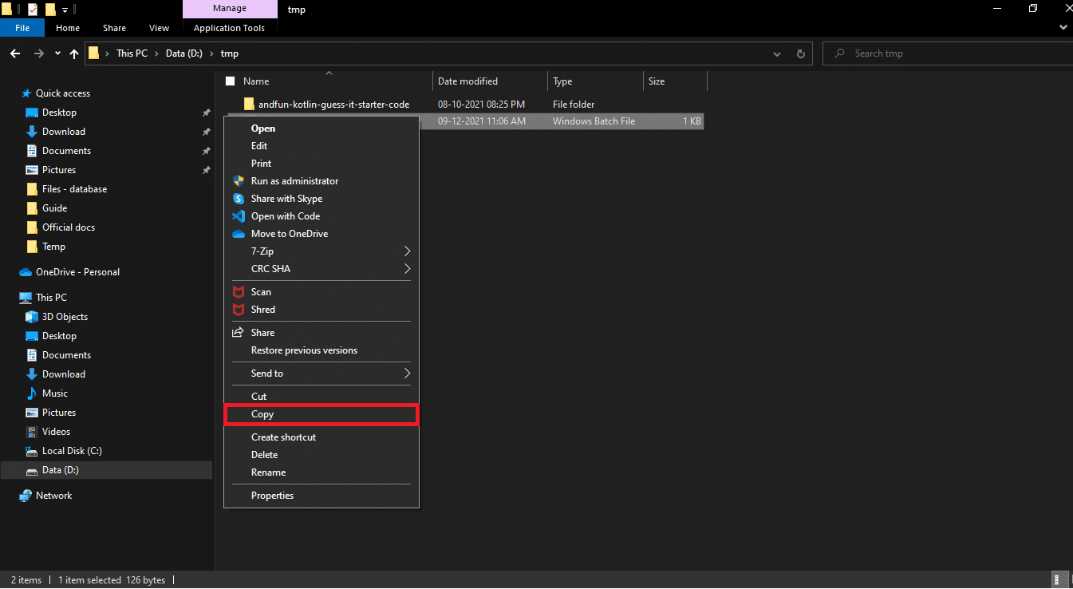Refresh the tmp folder view
This screenshot has width=1073, height=589.
click(801, 53)
